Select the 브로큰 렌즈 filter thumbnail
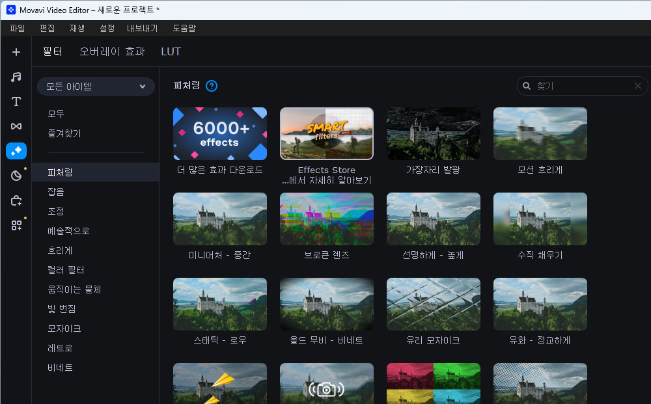Viewport: 651px width, 404px height. 327,219
